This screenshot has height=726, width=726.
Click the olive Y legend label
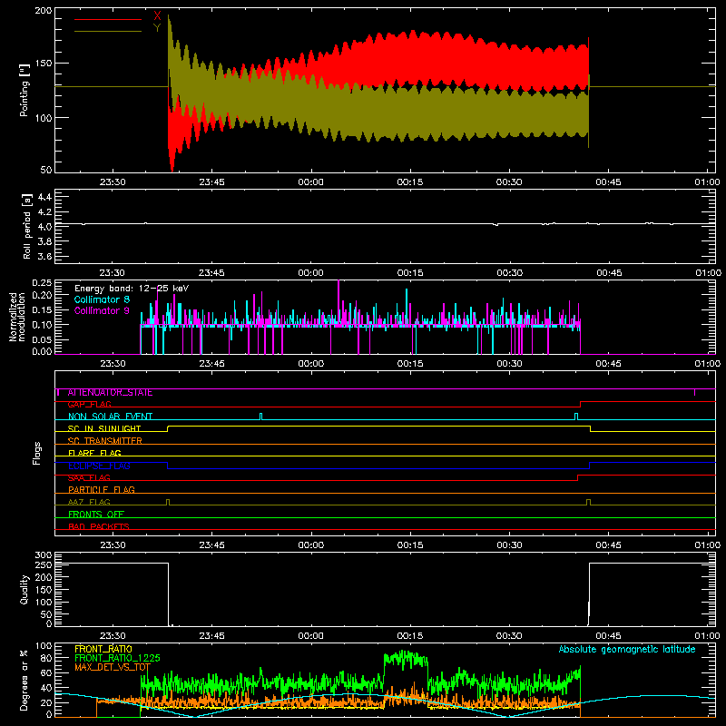click(x=157, y=28)
